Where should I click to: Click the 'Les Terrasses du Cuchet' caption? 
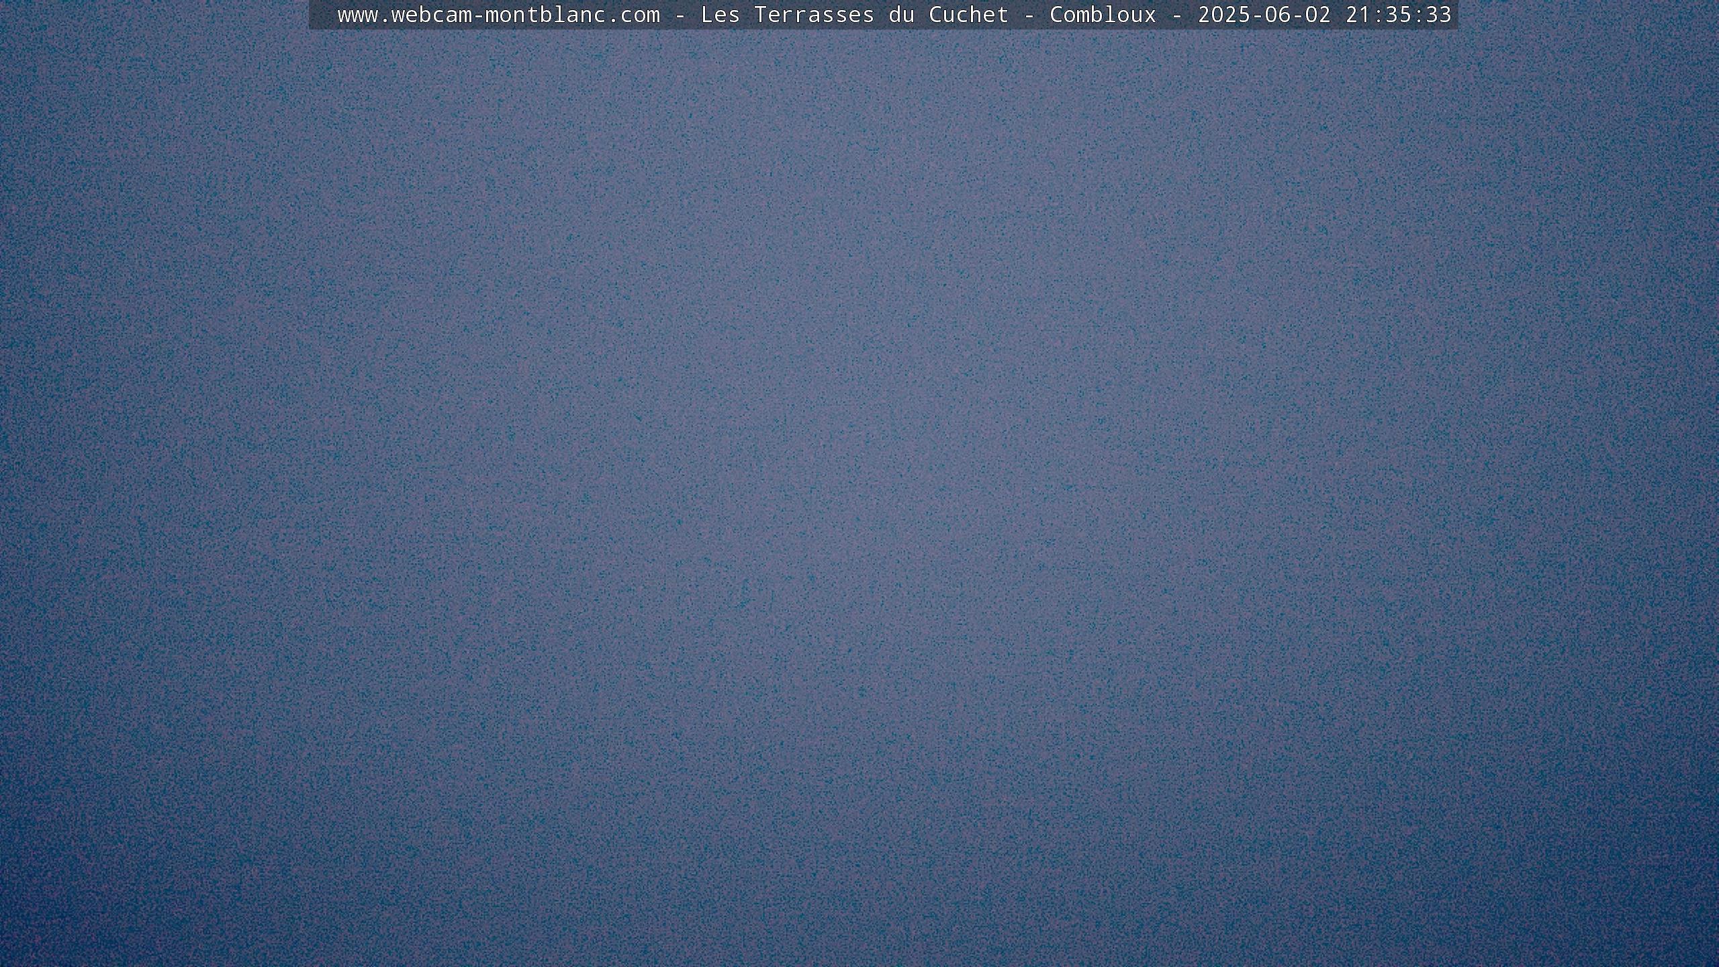click(x=855, y=15)
